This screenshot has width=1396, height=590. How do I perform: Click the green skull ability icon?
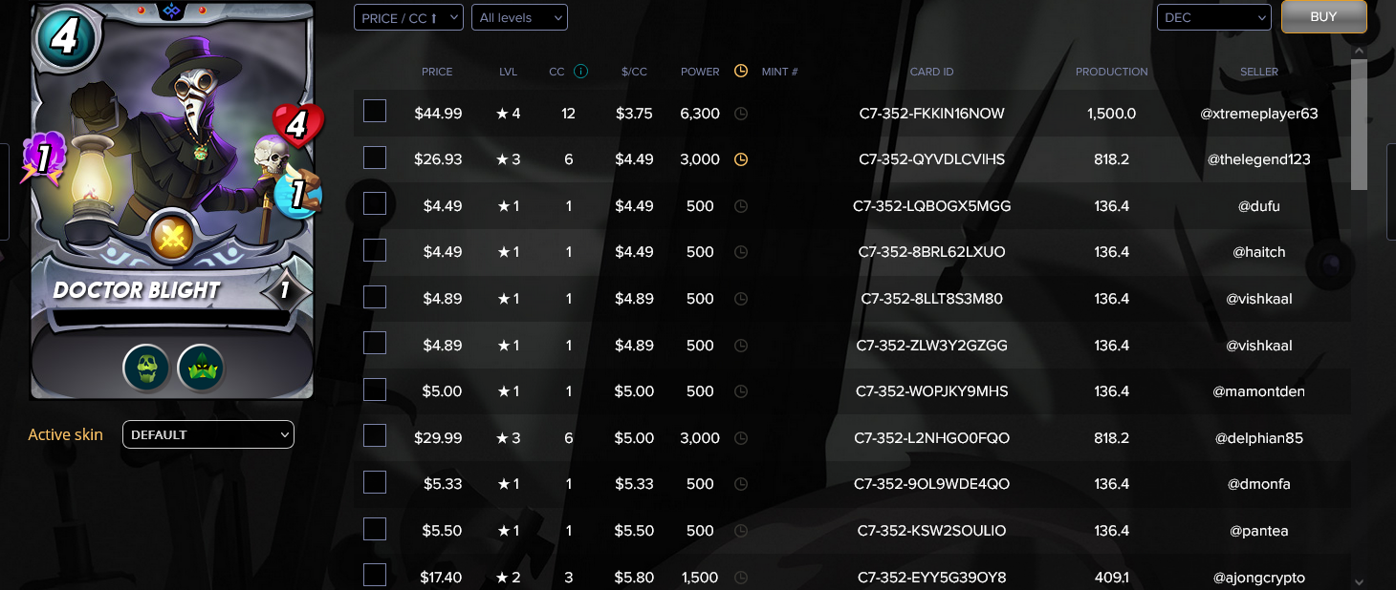[146, 368]
